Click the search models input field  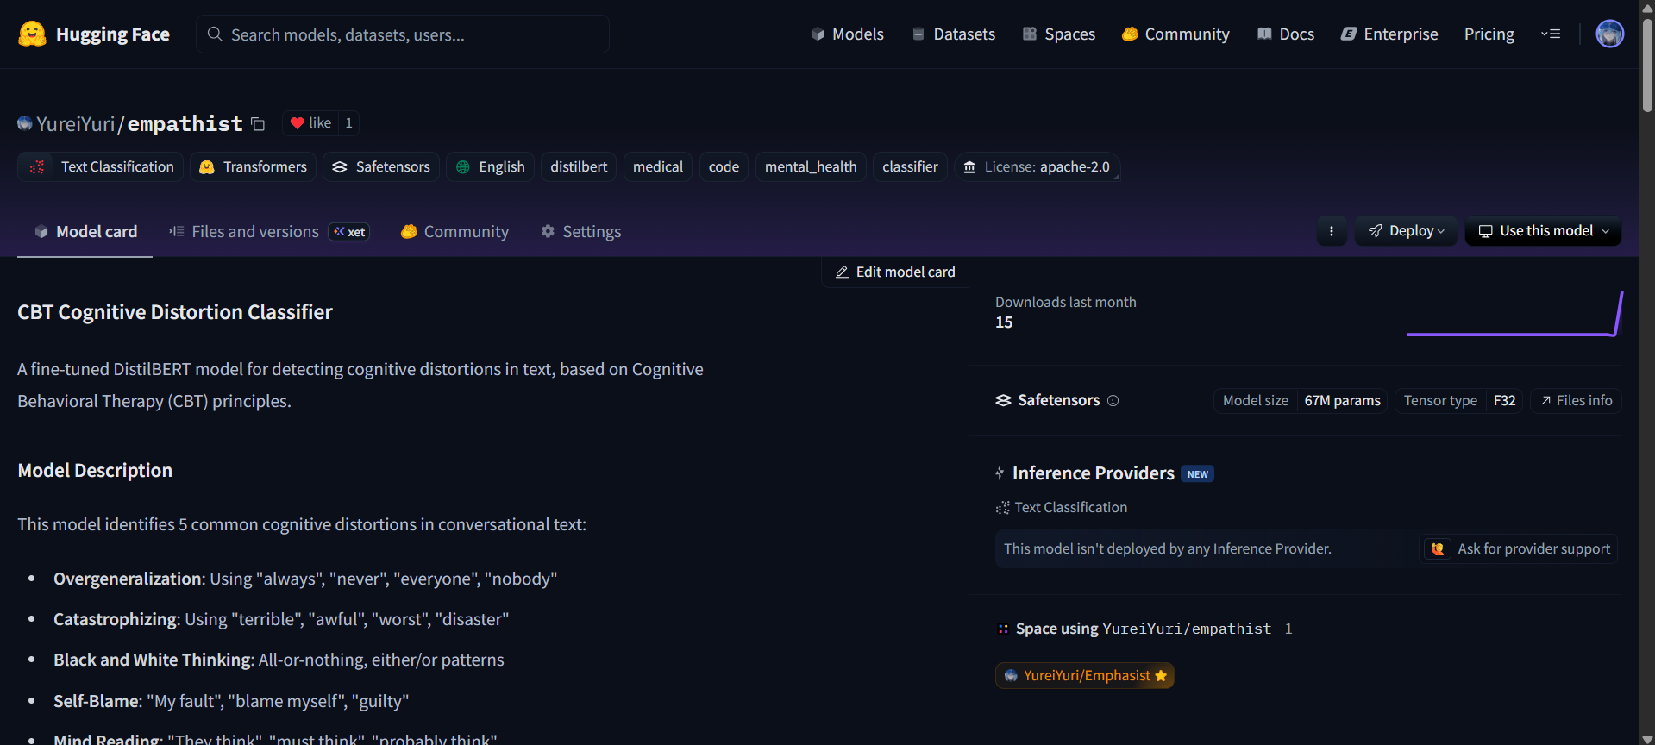[x=403, y=34]
